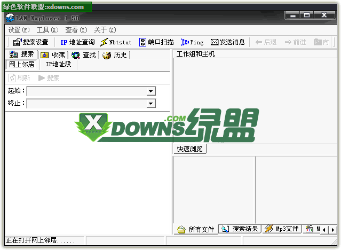Click the Nbtstat lightning bolt icon
The height and width of the screenshot is (250, 341).
pyautogui.click(x=104, y=42)
